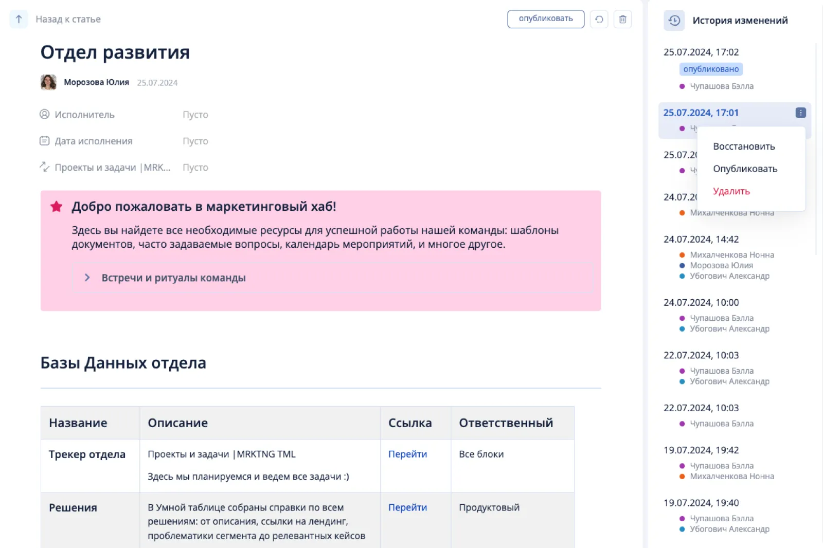
Task: Click Пусто value for Проекты и задачи
Action: click(195, 167)
